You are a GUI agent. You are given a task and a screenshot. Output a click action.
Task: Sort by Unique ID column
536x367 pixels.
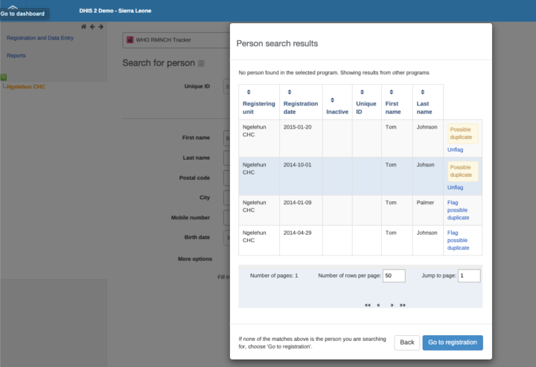362,92
